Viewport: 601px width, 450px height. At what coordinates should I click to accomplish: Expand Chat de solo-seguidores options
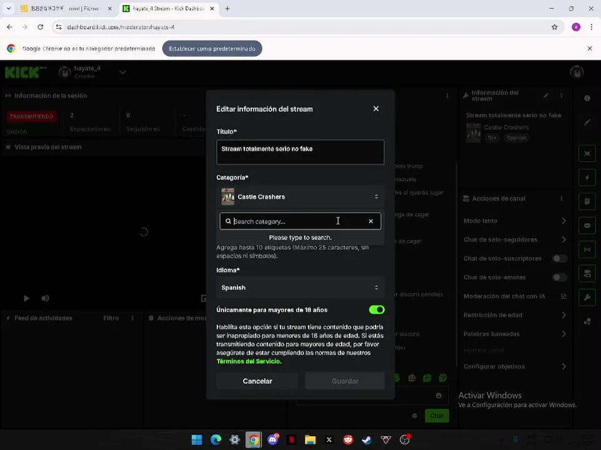[564, 239]
